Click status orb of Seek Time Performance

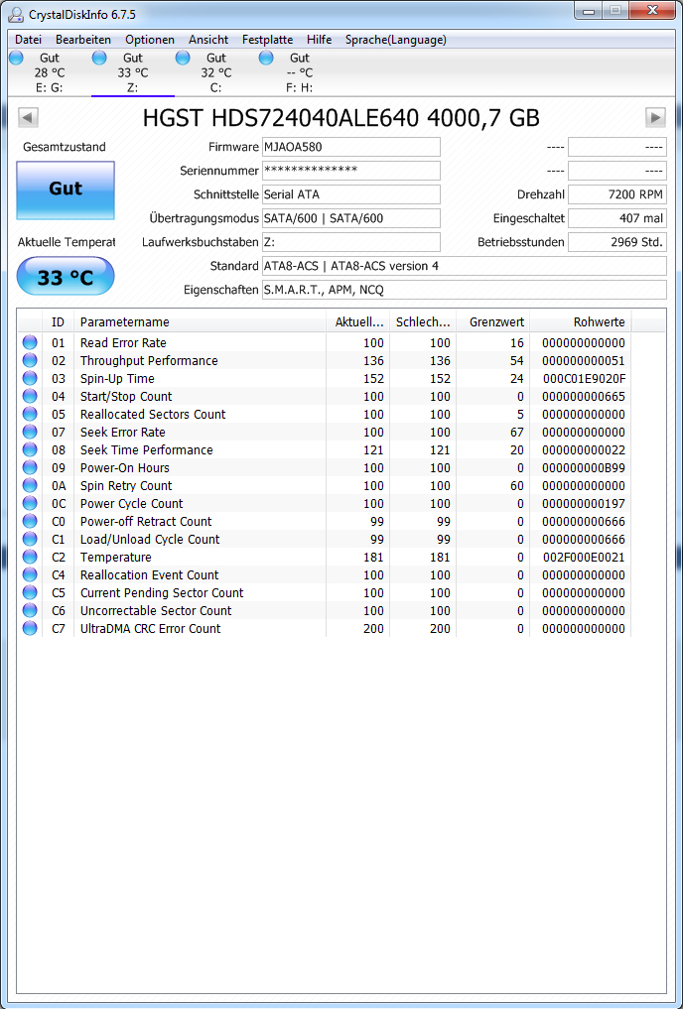(30, 449)
